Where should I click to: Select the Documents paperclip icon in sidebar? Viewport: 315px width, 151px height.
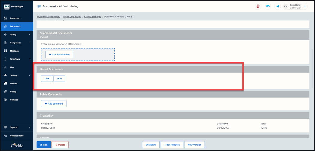click(5, 26)
